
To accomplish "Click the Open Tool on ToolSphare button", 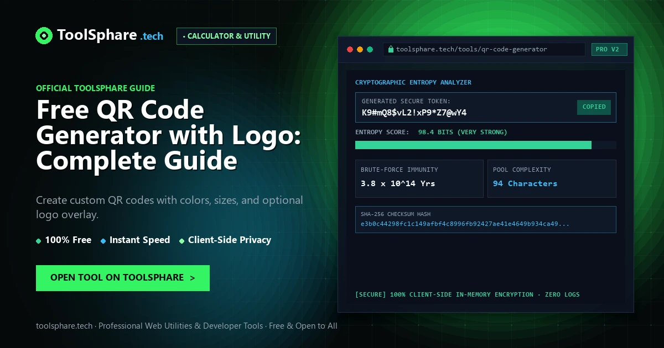I will pos(123,278).
